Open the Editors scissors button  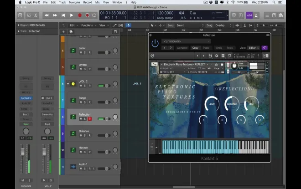pos(36,15)
